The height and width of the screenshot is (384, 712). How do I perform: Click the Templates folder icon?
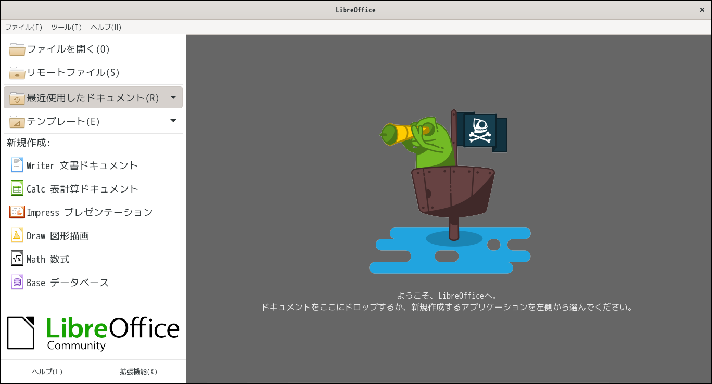tap(17, 121)
